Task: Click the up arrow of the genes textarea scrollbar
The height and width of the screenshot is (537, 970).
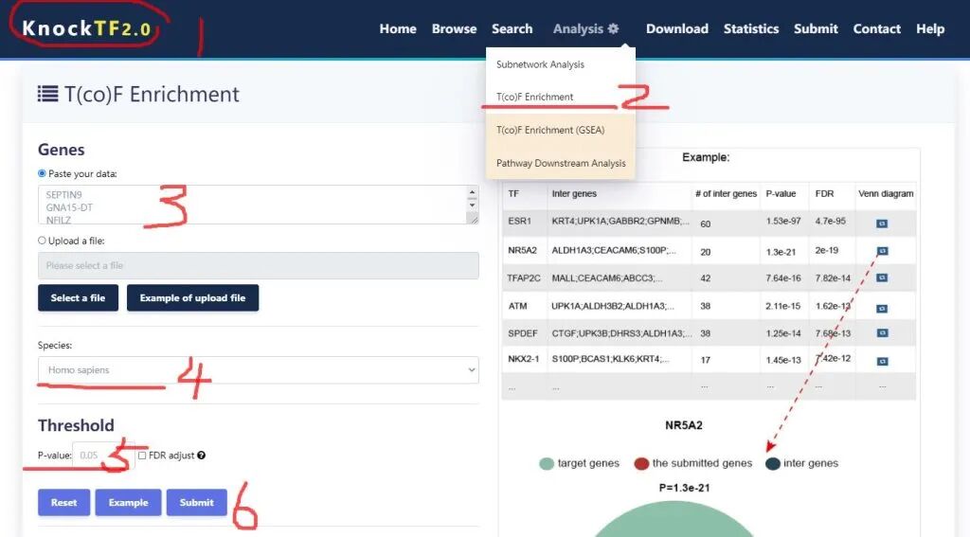Action: [x=472, y=192]
